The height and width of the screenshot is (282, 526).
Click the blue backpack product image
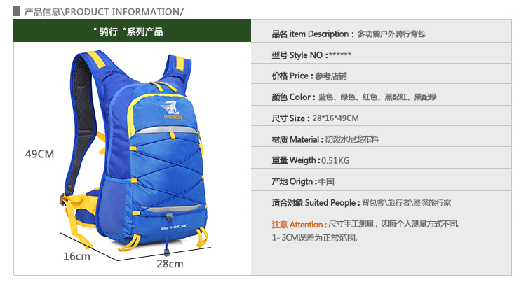pyautogui.click(x=134, y=153)
